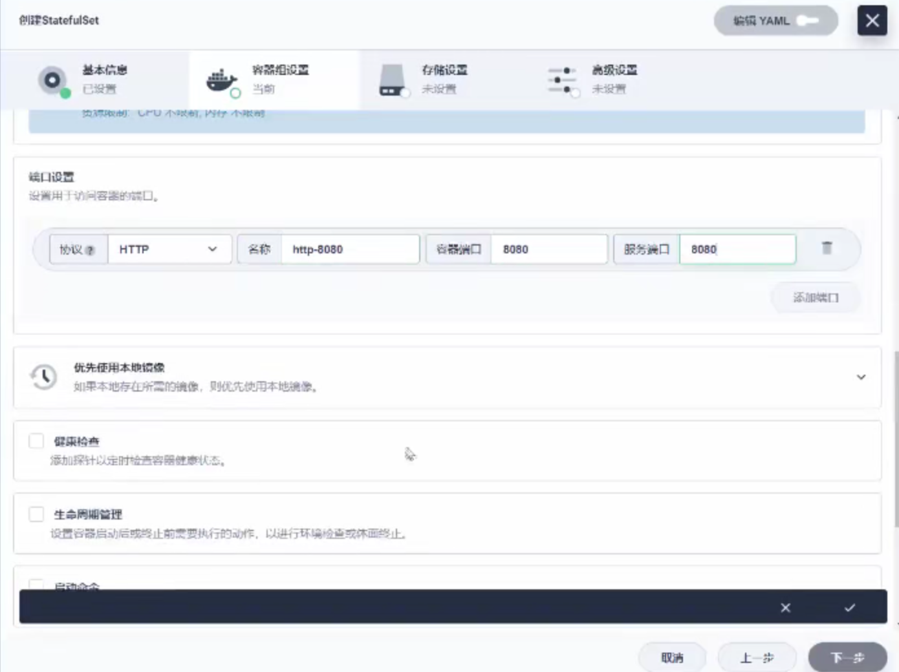Click the 下一步 button
Image resolution: width=899 pixels, height=672 pixels.
click(x=847, y=657)
